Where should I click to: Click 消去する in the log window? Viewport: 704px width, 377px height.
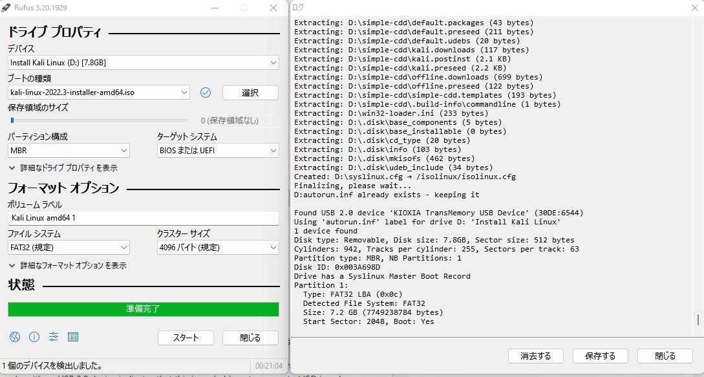tap(536, 356)
